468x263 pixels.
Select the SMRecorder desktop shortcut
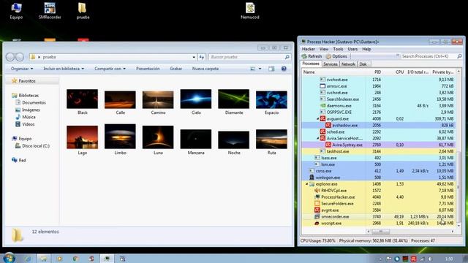(x=50, y=11)
